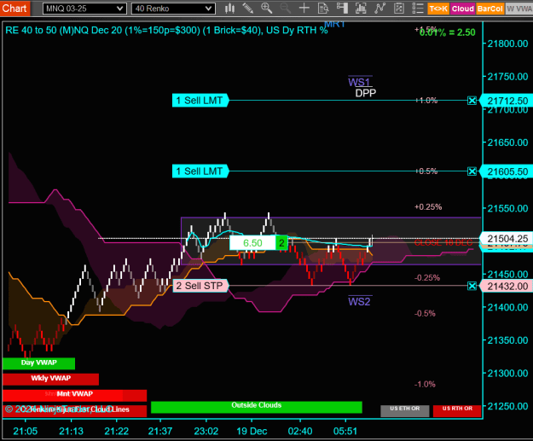Click the US RTH OR red box
The image size is (533, 441).
(457, 410)
